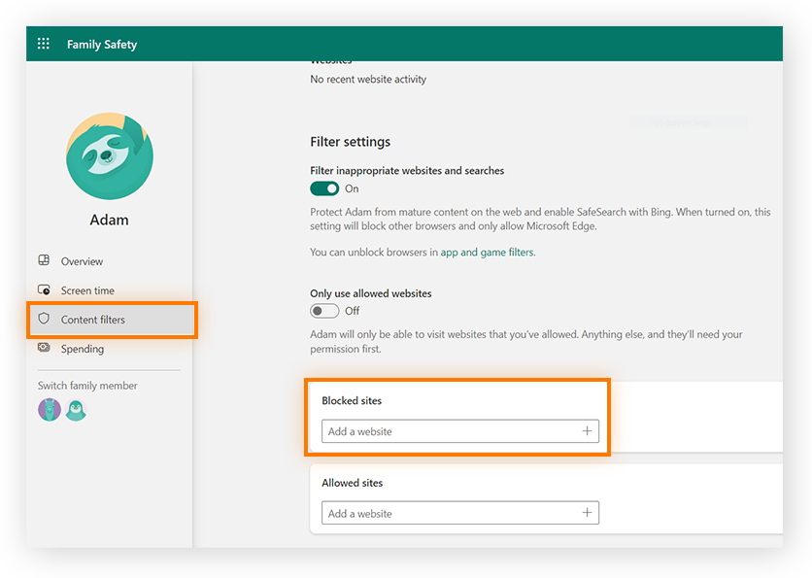Click the Allowed sites website field
This screenshot has width=812, height=578.
(x=460, y=513)
